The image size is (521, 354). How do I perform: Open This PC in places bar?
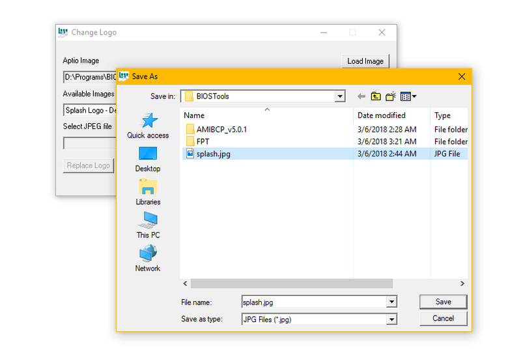coord(148,225)
